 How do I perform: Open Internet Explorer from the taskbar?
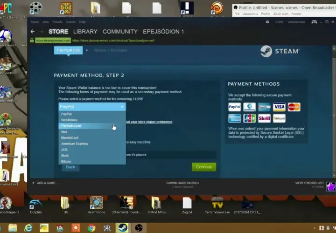coord(28,228)
